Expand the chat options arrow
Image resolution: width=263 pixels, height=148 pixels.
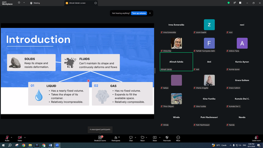[135, 137]
